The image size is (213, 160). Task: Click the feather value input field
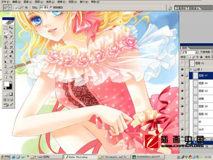pos(44,7)
